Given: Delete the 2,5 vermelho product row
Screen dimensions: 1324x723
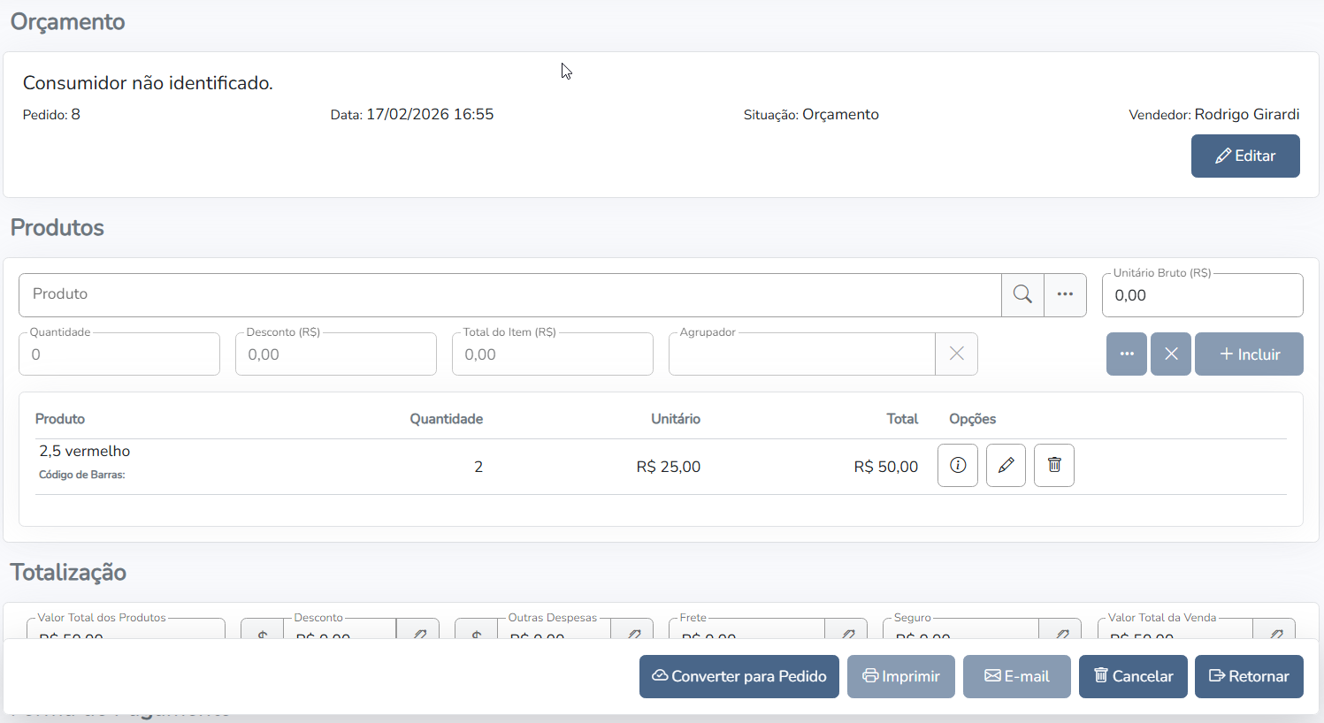Looking at the screenshot, I should [x=1053, y=465].
